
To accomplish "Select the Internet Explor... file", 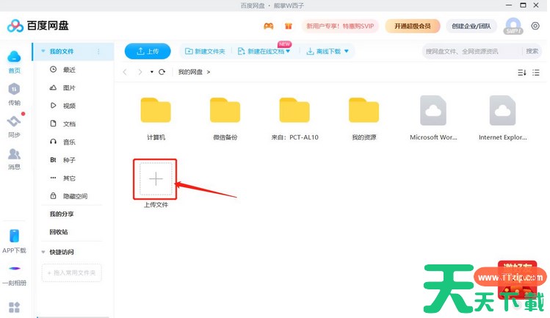I will pyautogui.click(x=503, y=110).
